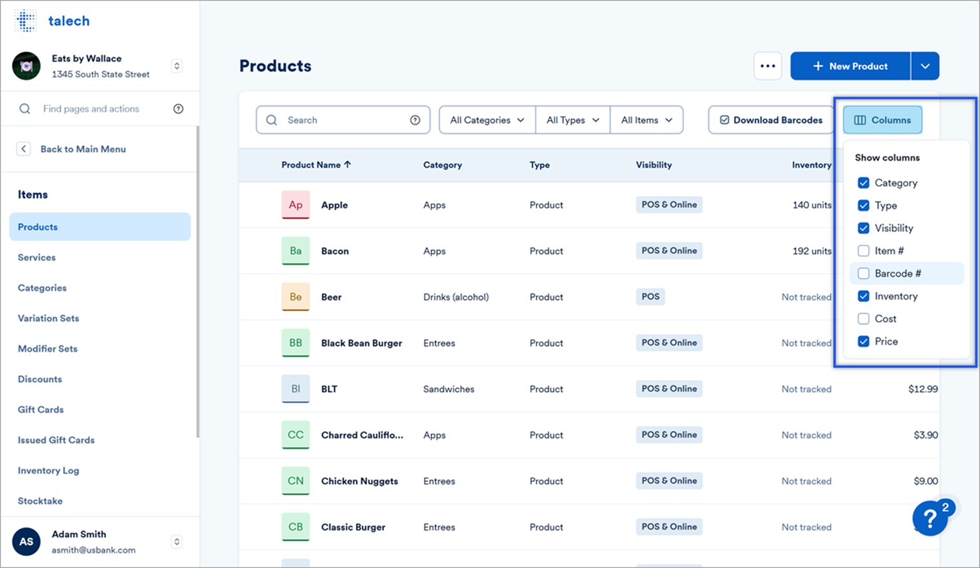Screen dimensions: 980x568
Task: Click the Bacon product tile icon 'Ba'
Action: point(295,251)
